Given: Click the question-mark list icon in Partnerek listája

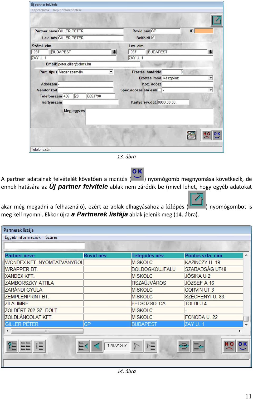Looking at the screenshot, I should (x=12, y=346).
